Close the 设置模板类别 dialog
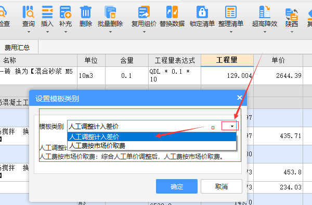Image resolution: width=312 pixels, height=205 pixels. pyautogui.click(x=240, y=98)
